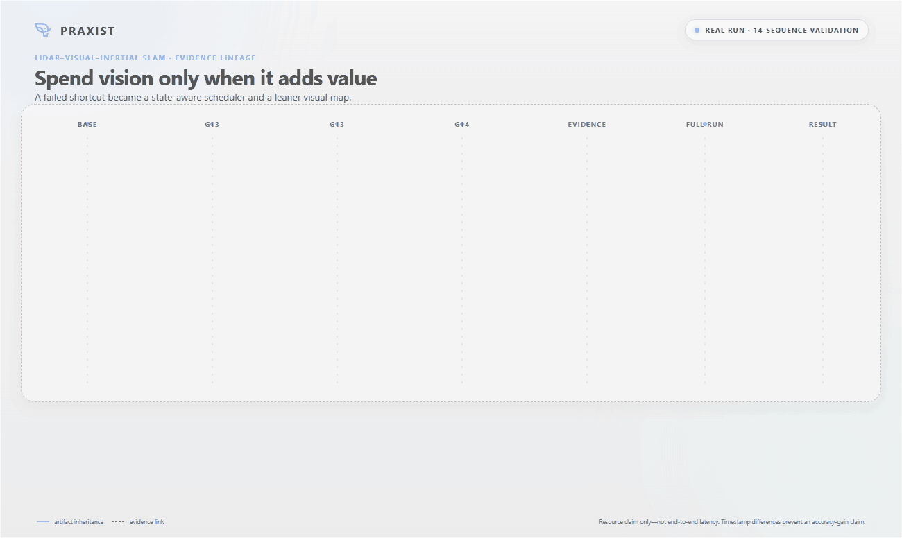Viewport: 902px width, 538px height.
Task: Select the G4 column header
Action: click(x=462, y=125)
